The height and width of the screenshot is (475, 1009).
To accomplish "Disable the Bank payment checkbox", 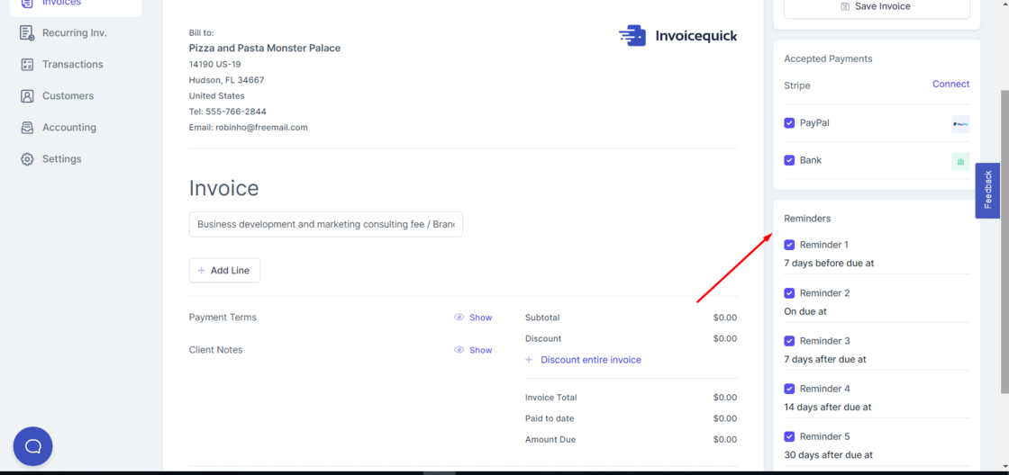I will [789, 161].
